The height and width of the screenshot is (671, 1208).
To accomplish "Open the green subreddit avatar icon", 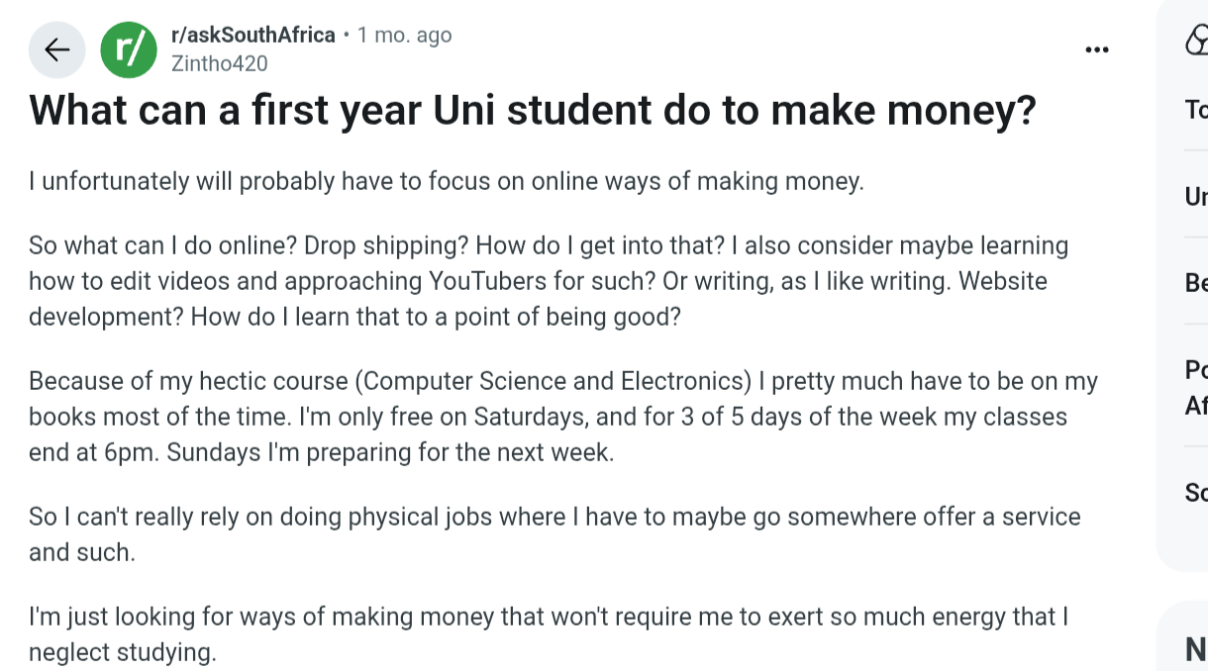I will coord(129,49).
